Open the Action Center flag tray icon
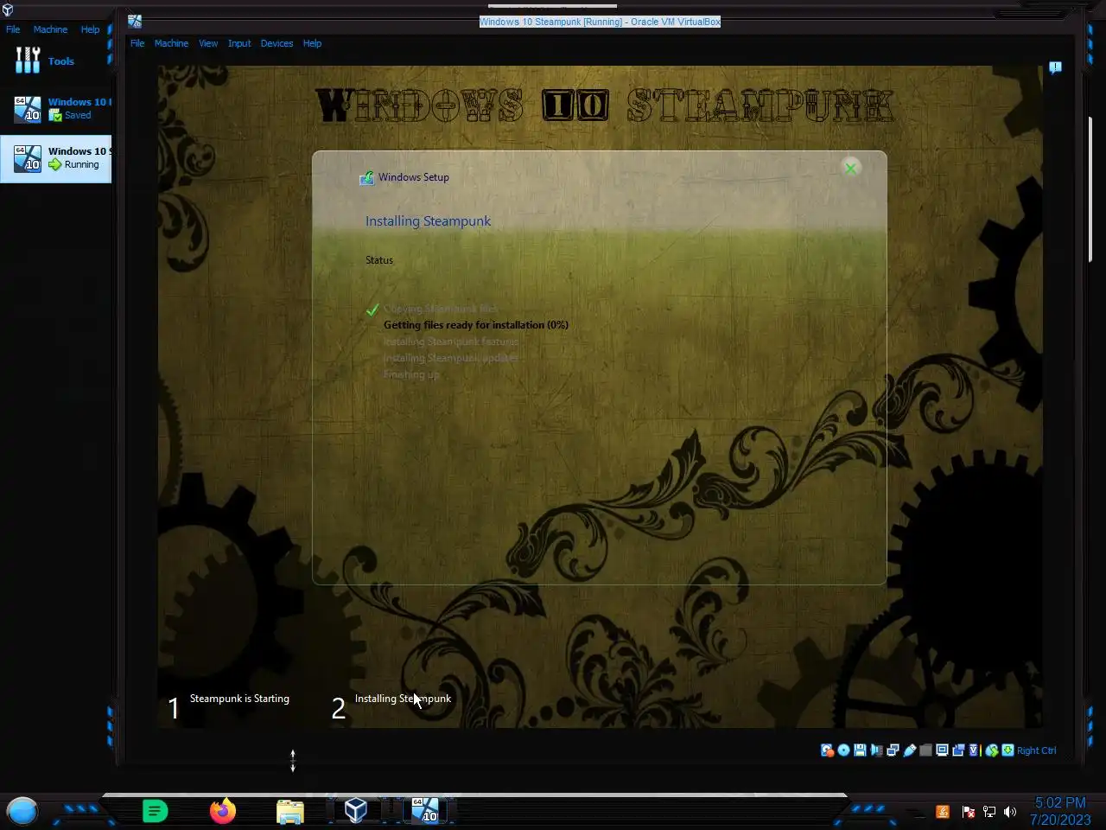Screen dimensions: 1106x830 pos(968,812)
